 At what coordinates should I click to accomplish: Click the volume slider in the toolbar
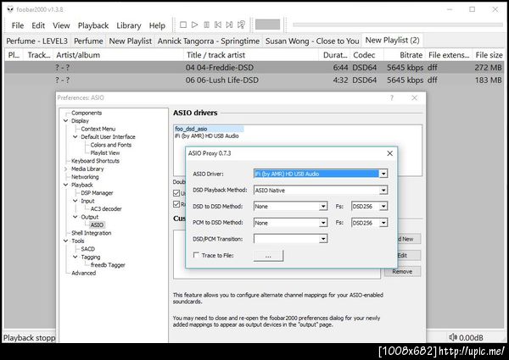[267, 25]
